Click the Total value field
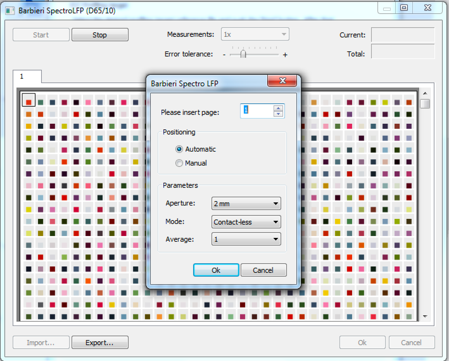The image size is (449, 361). (x=403, y=51)
